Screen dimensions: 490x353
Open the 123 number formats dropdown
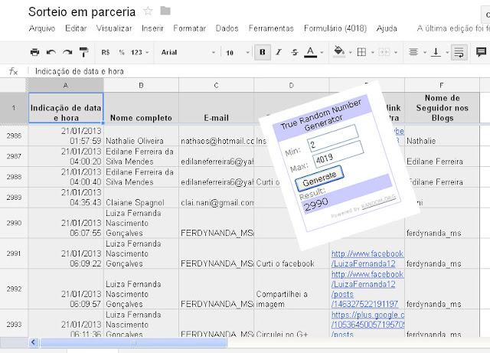[x=139, y=52]
